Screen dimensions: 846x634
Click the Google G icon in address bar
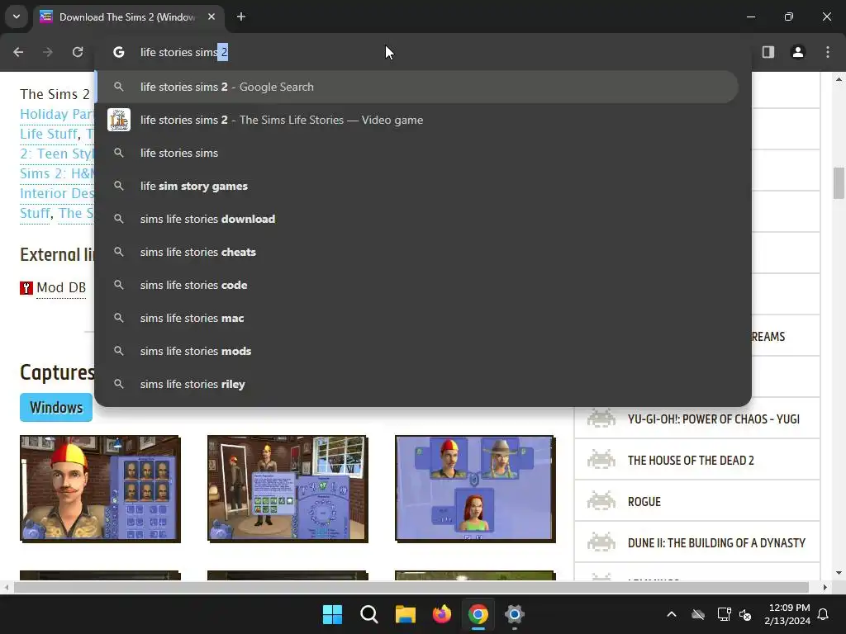click(119, 52)
